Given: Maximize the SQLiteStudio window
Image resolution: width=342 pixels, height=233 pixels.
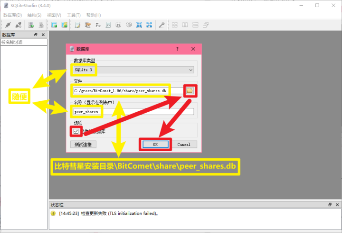Looking at the screenshot, I should point(317,5).
